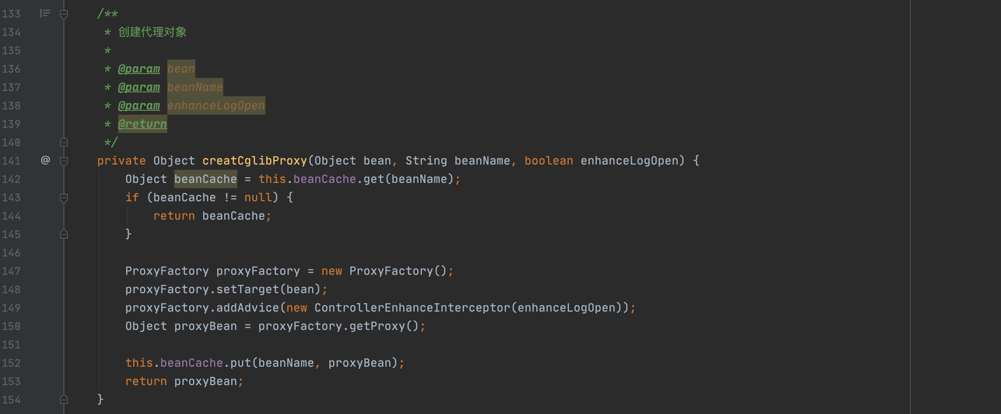Screen dimensions: 1001x414
Task: Click the beanName Javadoc parameter on line 137
Action: click(195, 88)
